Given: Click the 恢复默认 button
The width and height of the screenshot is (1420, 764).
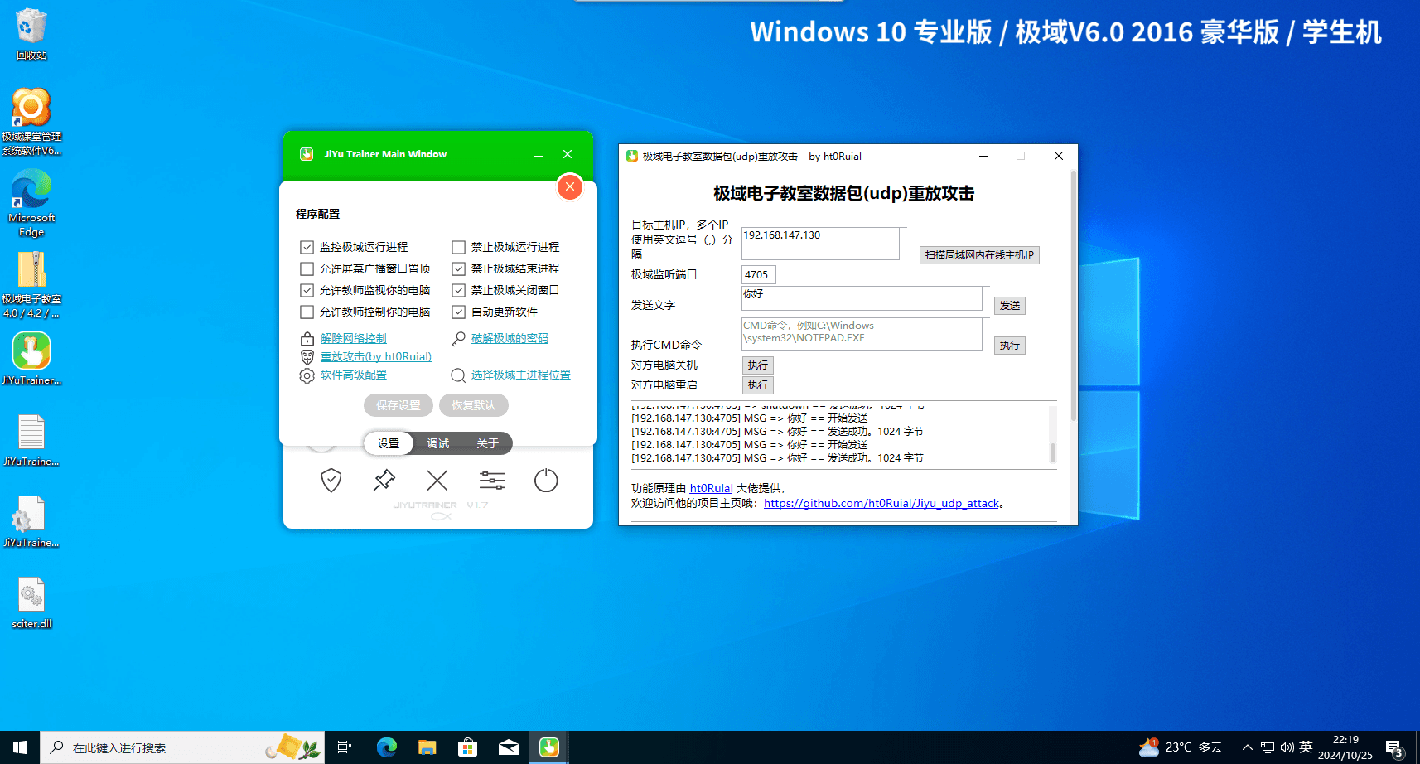Looking at the screenshot, I should [473, 405].
